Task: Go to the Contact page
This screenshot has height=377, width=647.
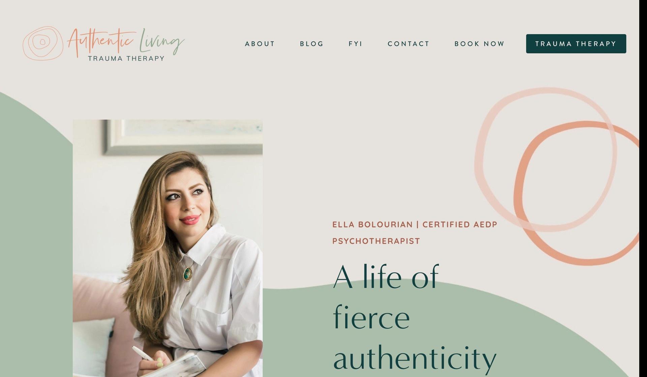Action: [408, 44]
